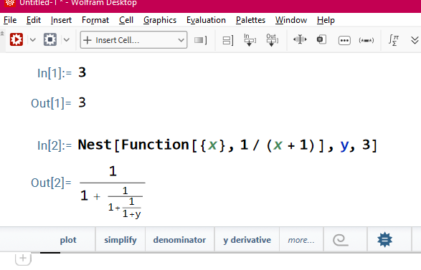Click the y derivative suggestion button
Screen dimensions: 421x270
[247, 240]
